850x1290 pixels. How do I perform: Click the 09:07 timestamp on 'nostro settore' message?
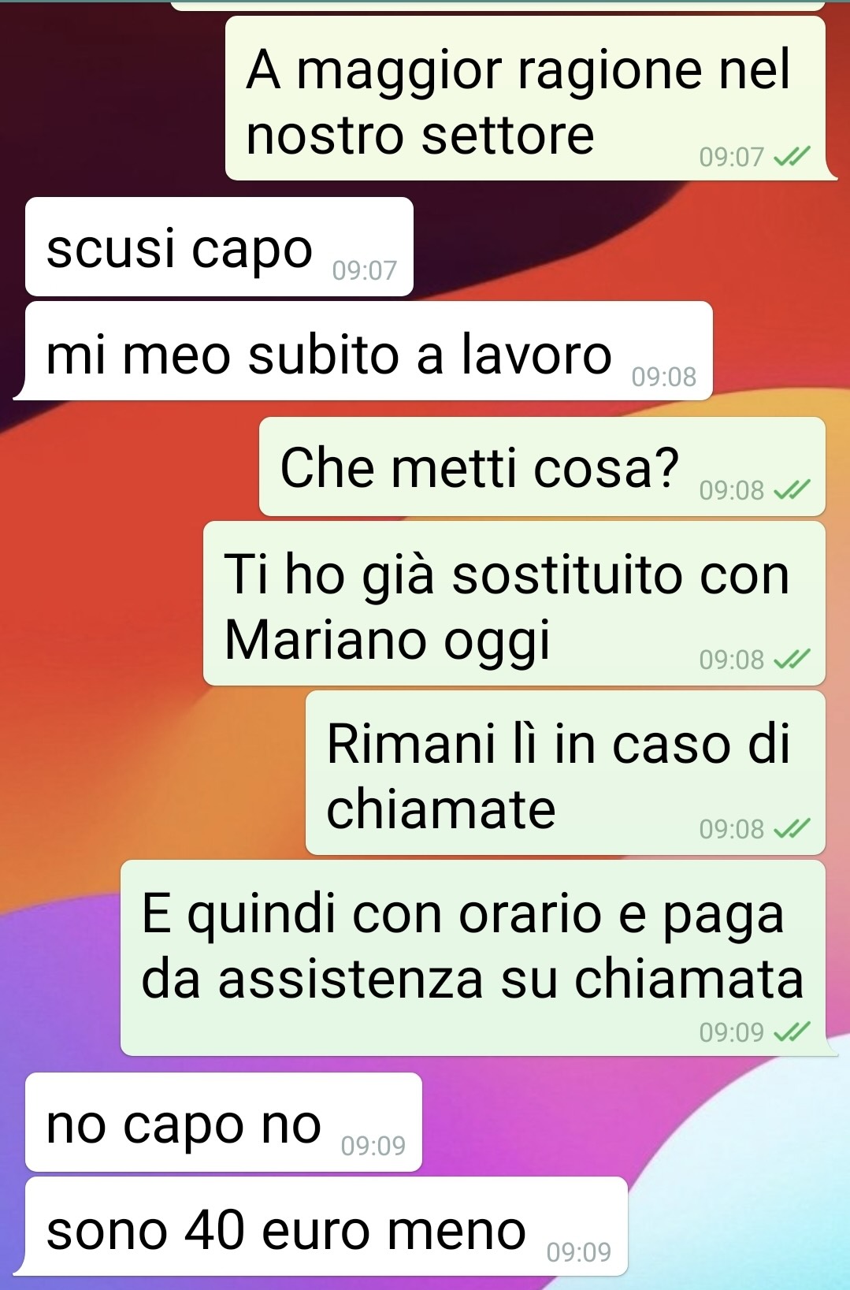[731, 158]
